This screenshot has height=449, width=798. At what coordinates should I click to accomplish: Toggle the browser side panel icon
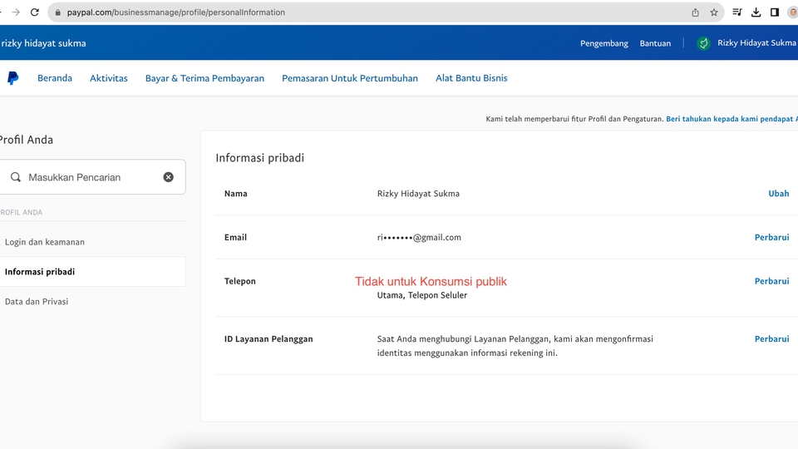tap(775, 12)
